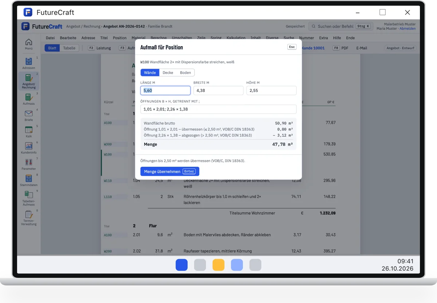Viewport: 437px width, 303px height.
Task: Open the Extra menu
Action: [x=323, y=38]
